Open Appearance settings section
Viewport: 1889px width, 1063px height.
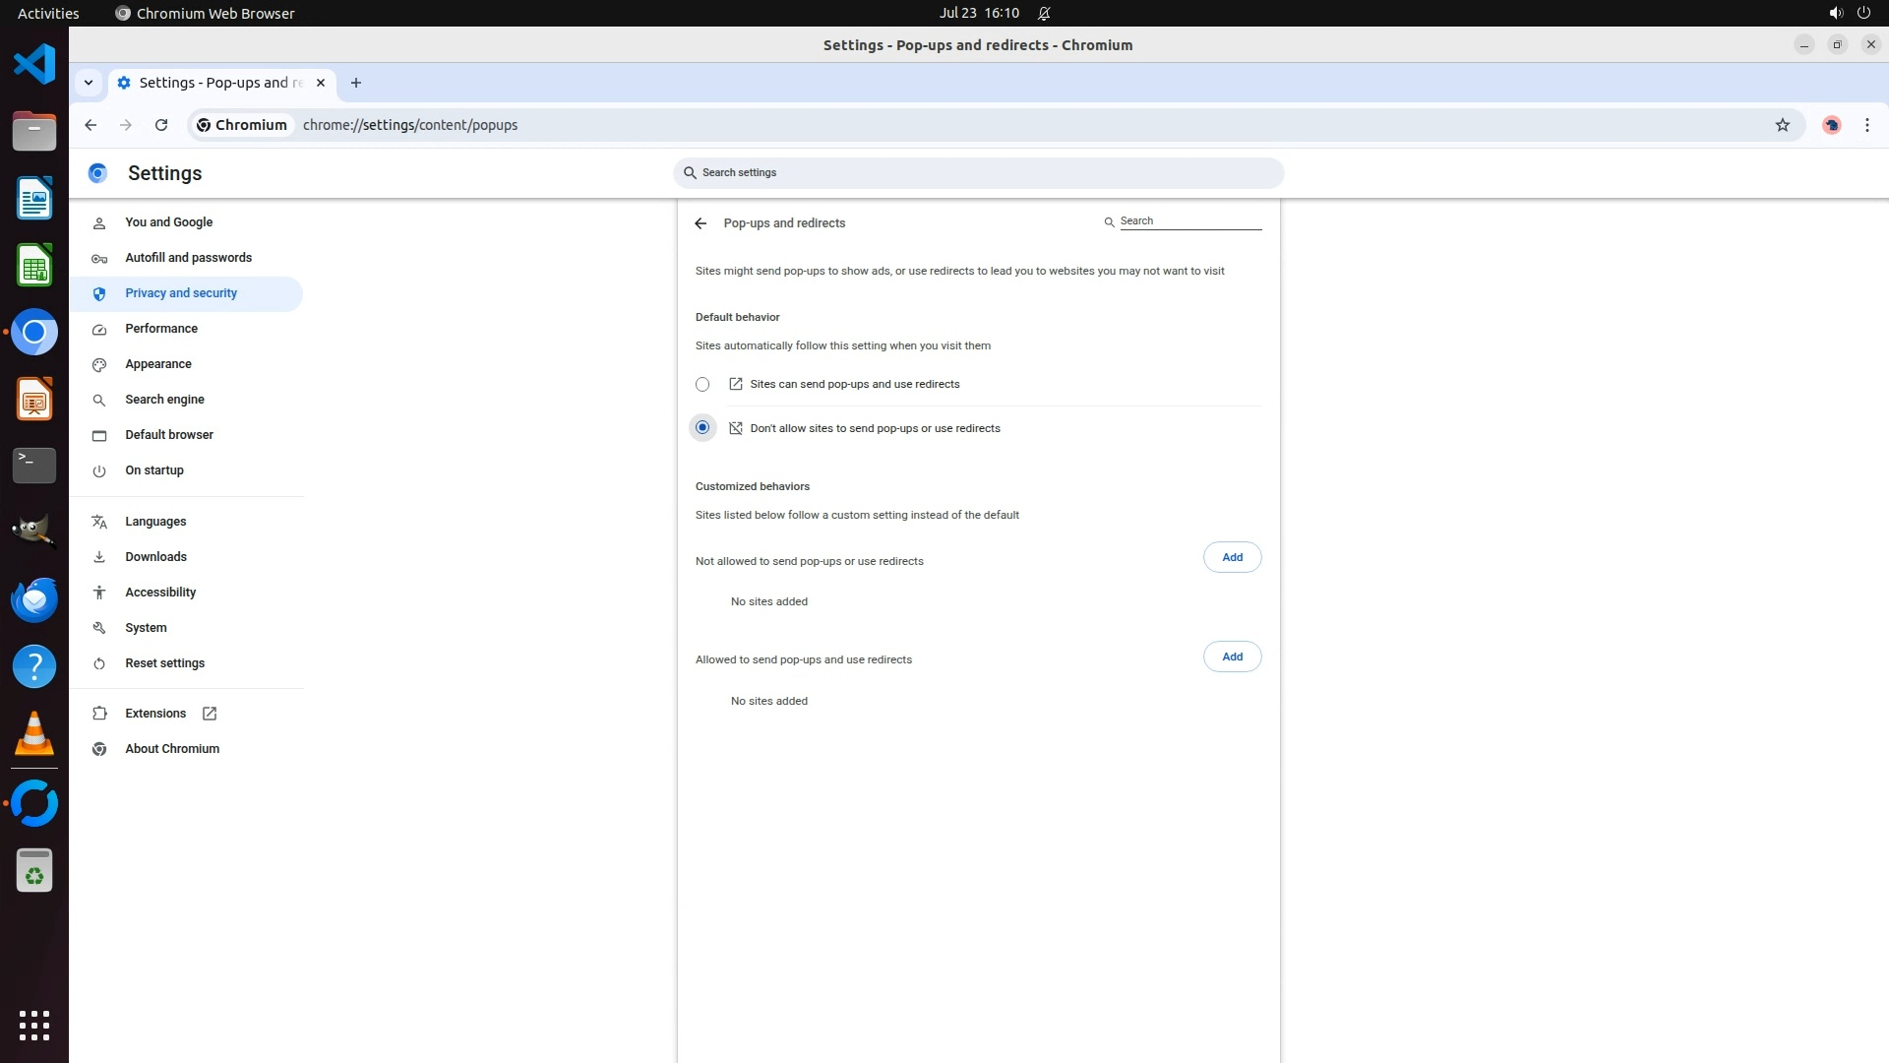pyautogui.click(x=158, y=364)
